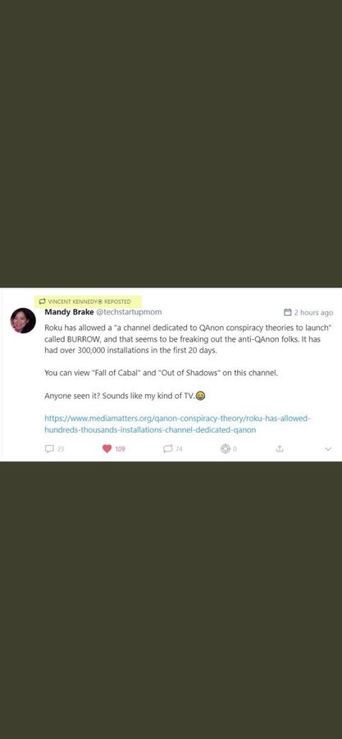Click the Mandy Brake display name
342x739 pixels.
[69, 312]
